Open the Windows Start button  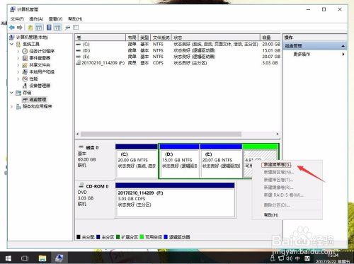click(8, 258)
